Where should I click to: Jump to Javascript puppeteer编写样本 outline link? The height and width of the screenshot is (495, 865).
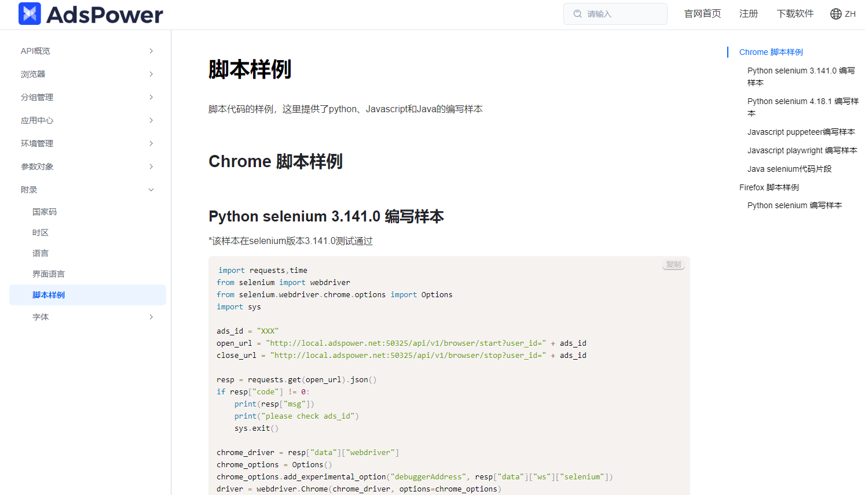[801, 132]
